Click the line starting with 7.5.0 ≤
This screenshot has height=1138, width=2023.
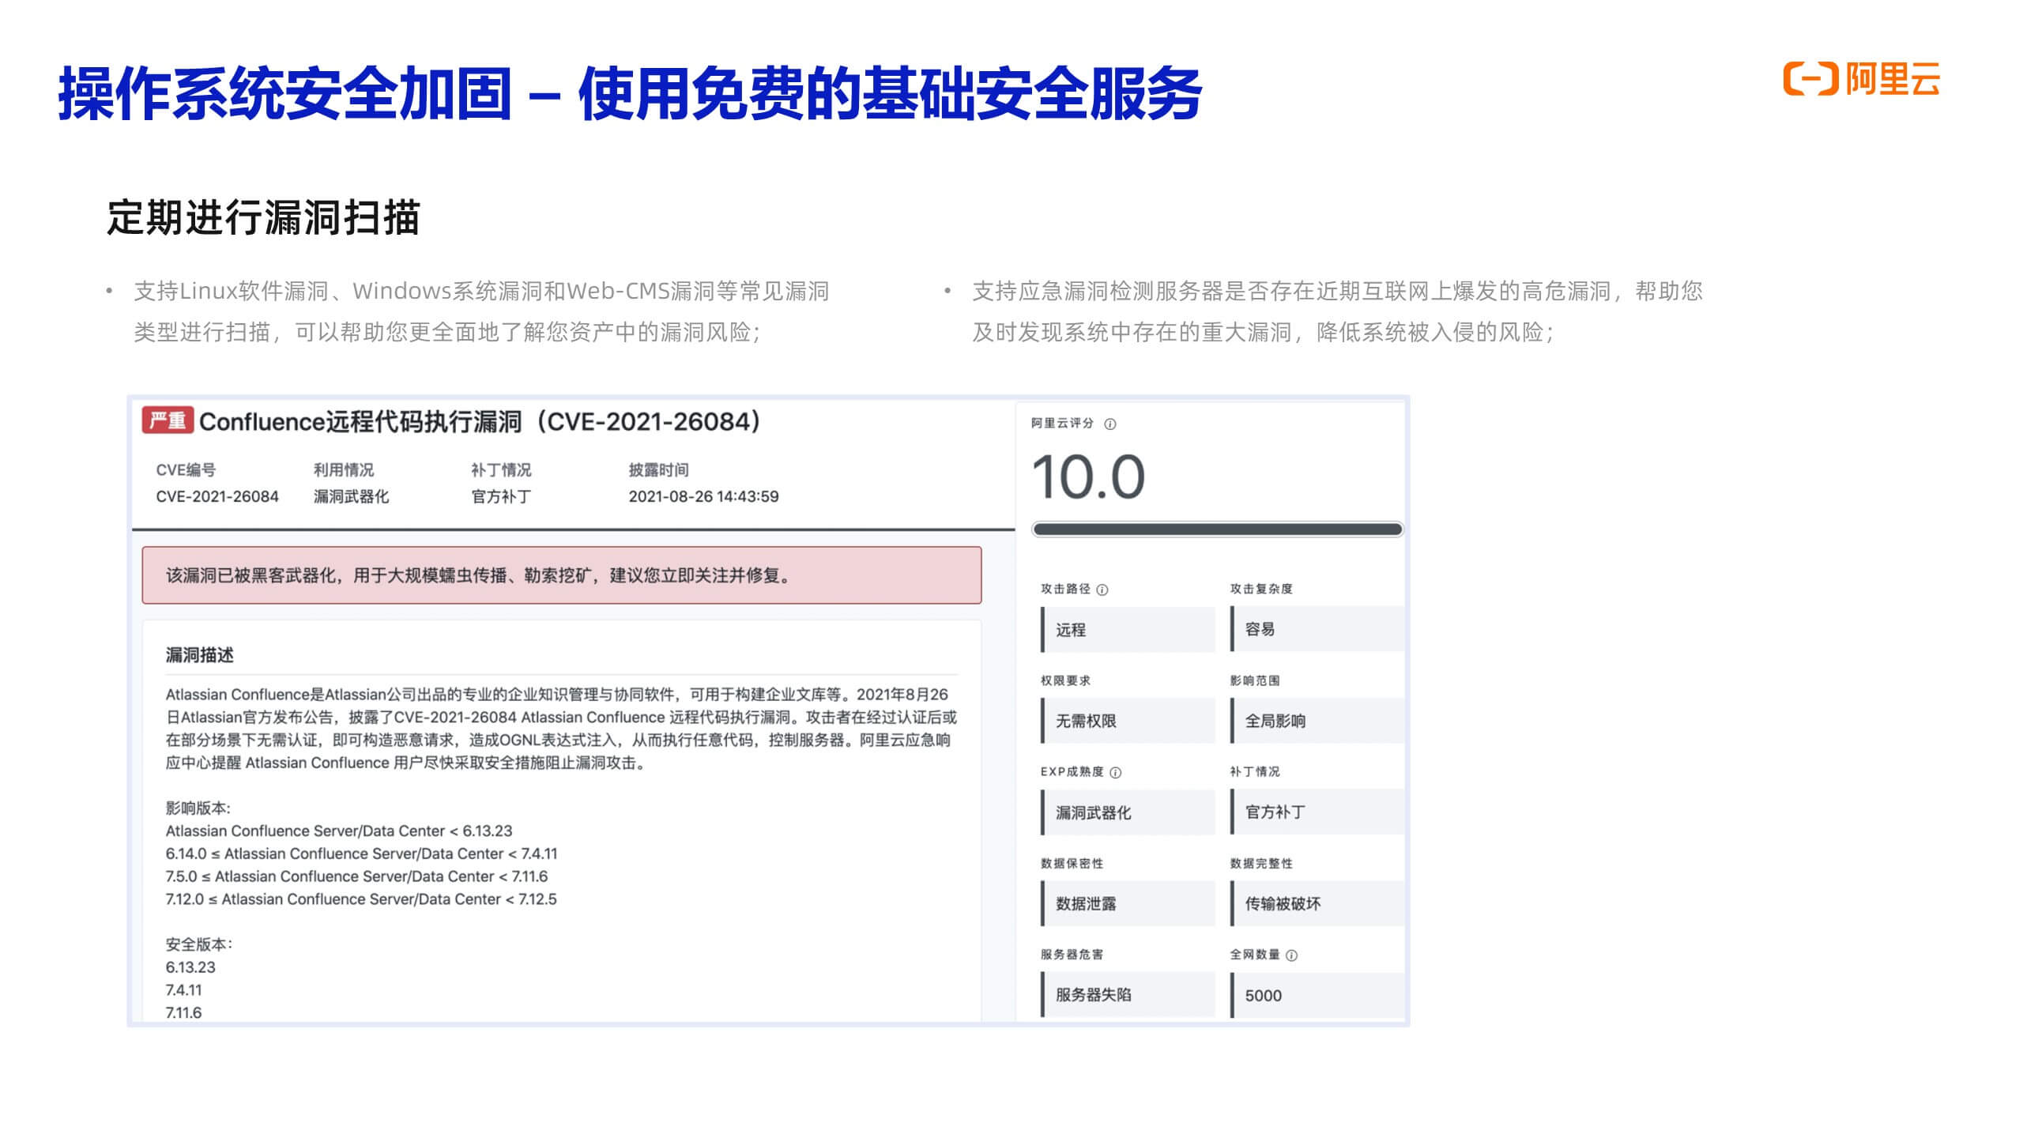(x=356, y=876)
